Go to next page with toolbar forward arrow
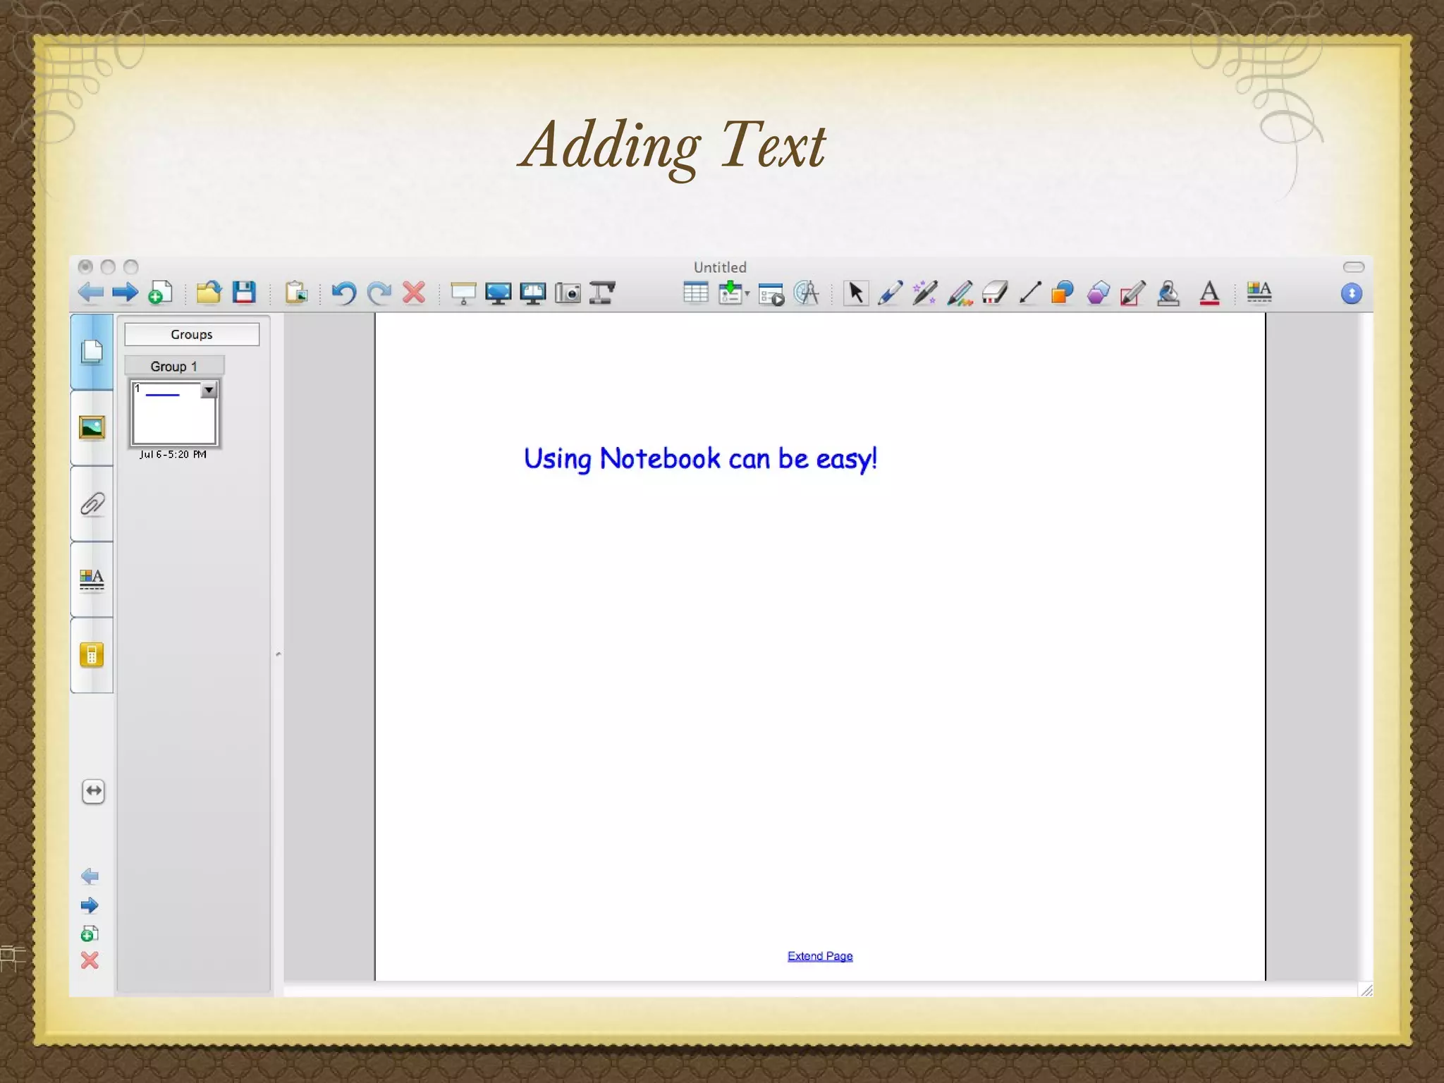This screenshot has width=1444, height=1083. [126, 292]
